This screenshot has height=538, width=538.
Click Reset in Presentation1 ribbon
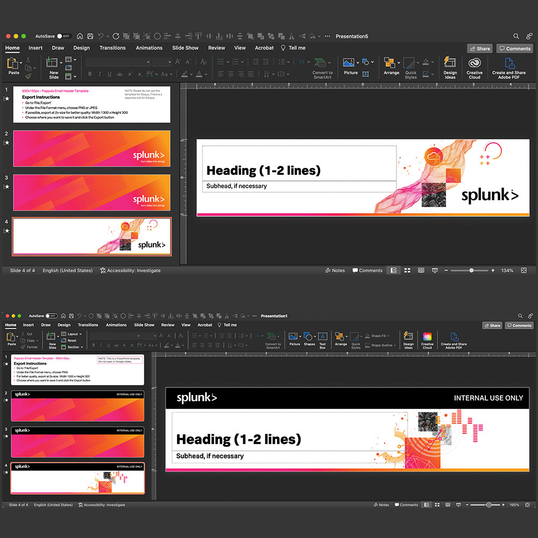pyautogui.click(x=69, y=341)
